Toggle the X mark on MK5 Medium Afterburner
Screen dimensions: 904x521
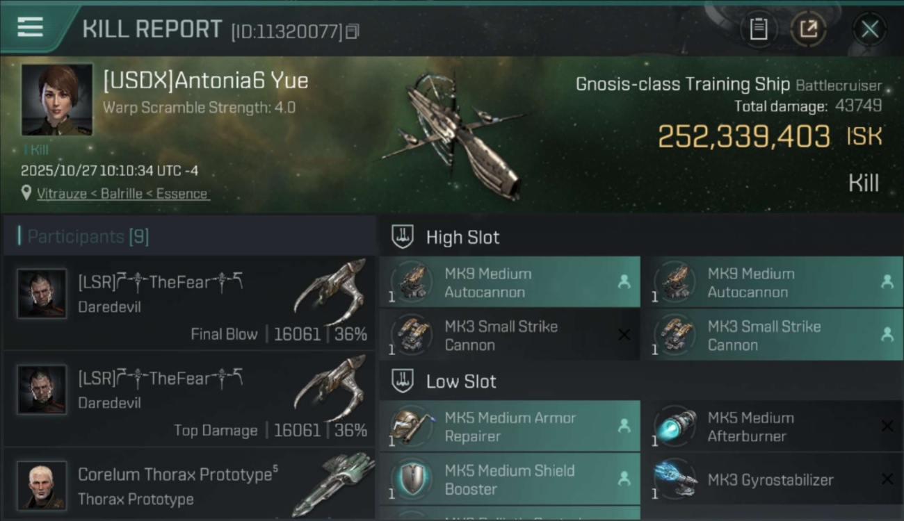click(x=887, y=426)
